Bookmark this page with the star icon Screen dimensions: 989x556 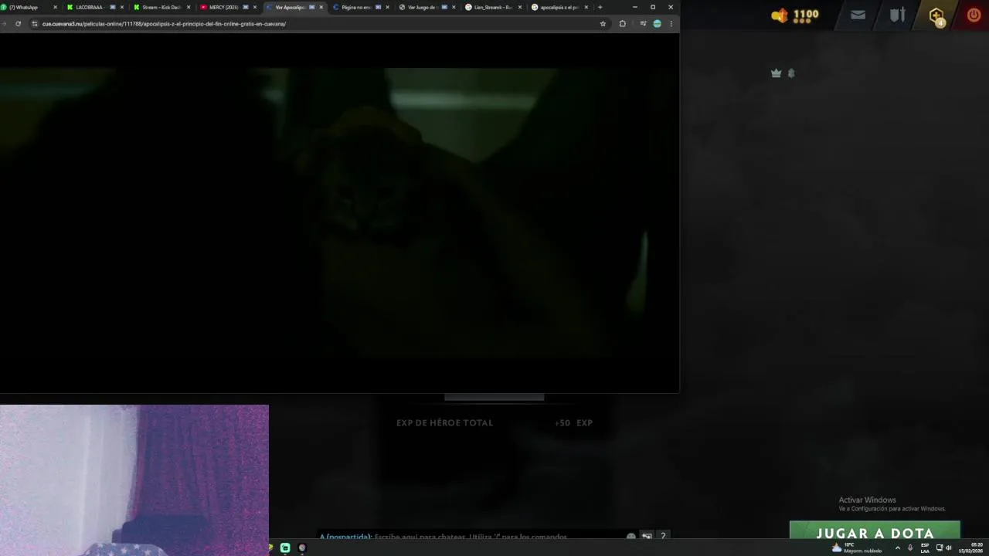pyautogui.click(x=603, y=24)
